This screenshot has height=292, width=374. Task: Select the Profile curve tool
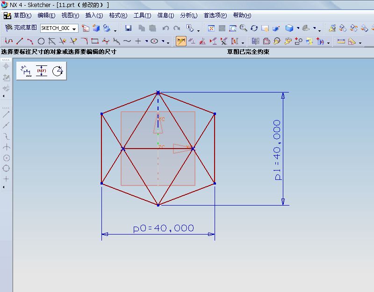click(9, 41)
